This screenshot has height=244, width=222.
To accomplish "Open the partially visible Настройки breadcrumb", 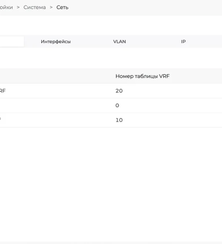I will click(6, 7).
